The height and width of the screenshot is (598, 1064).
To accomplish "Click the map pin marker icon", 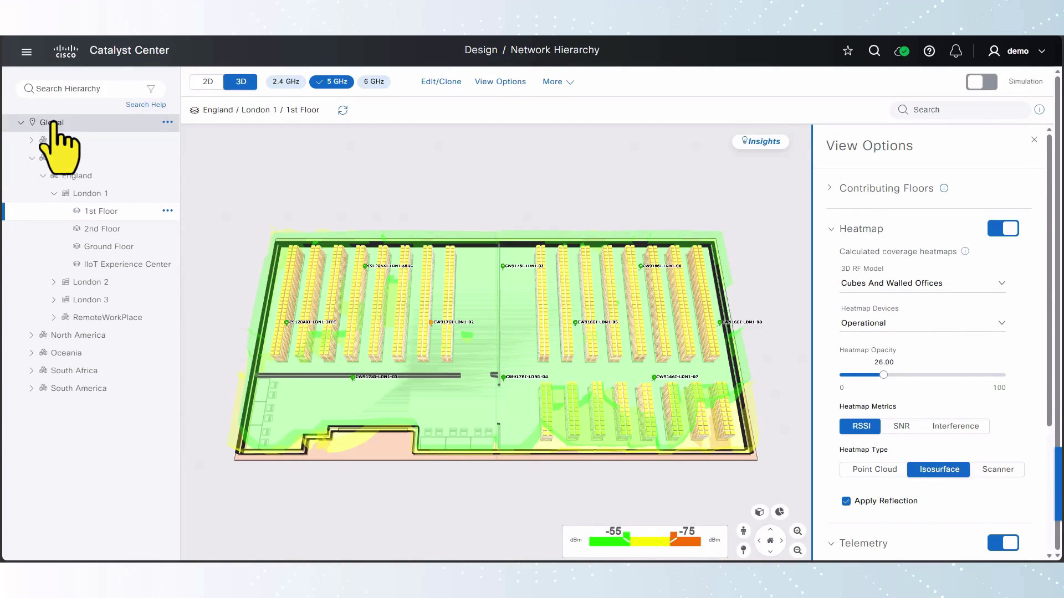I will (744, 550).
